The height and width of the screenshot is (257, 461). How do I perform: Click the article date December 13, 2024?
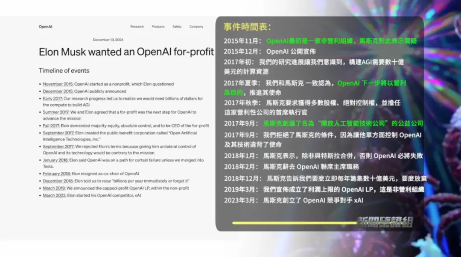pyautogui.click(x=108, y=40)
